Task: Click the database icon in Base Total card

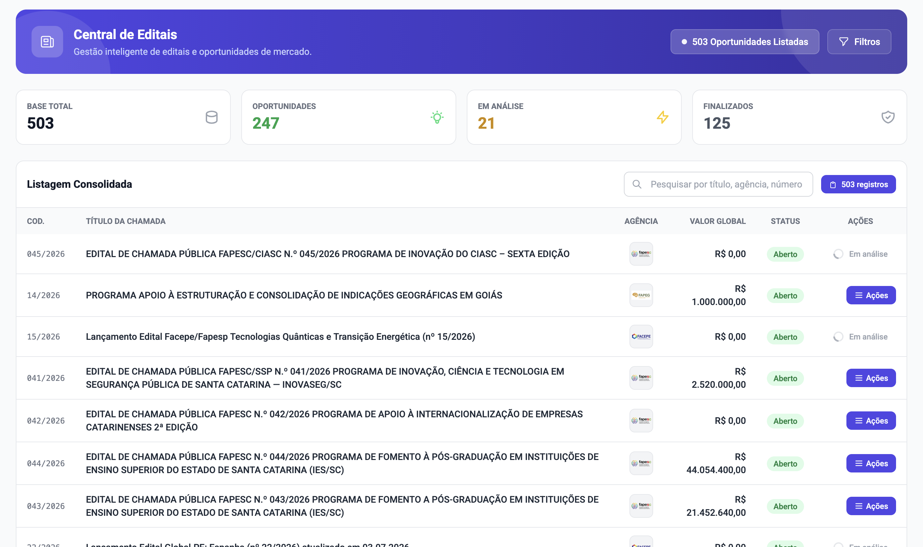Action: [x=211, y=117]
